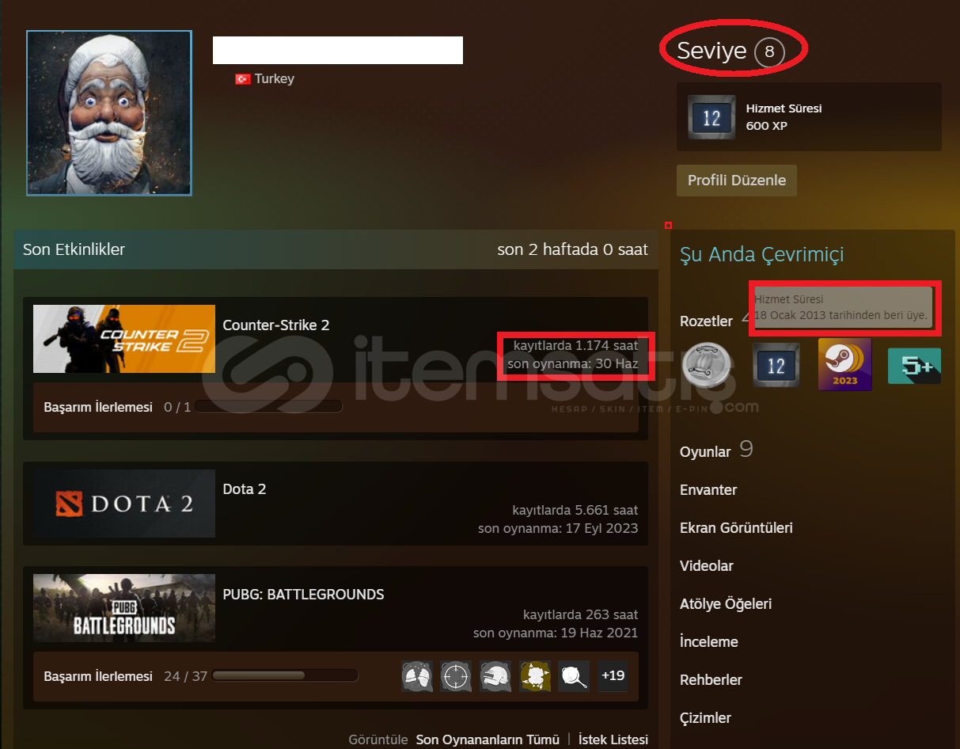Open the Seviye 8 level page
Screen dimensions: 960x749
pos(730,51)
